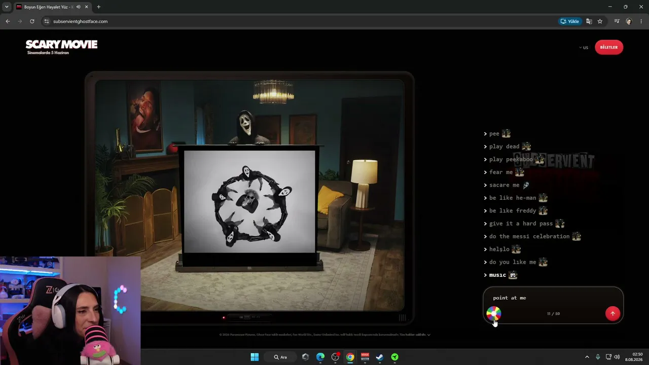Select the 'play dead' command entry
The height and width of the screenshot is (365, 649).
(x=508, y=147)
